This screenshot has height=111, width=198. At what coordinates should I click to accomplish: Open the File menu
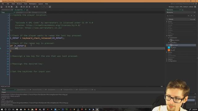click(3, 4)
